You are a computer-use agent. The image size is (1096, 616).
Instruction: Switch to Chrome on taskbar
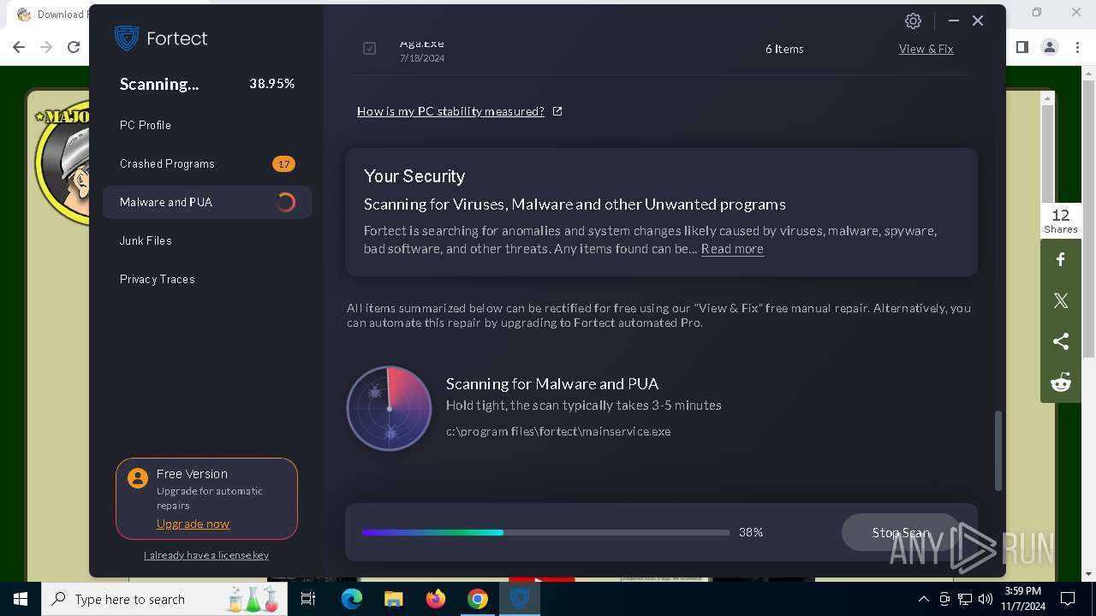478,599
